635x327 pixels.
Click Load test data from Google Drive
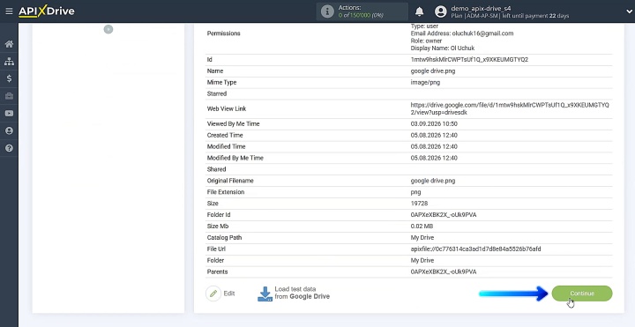(302, 293)
